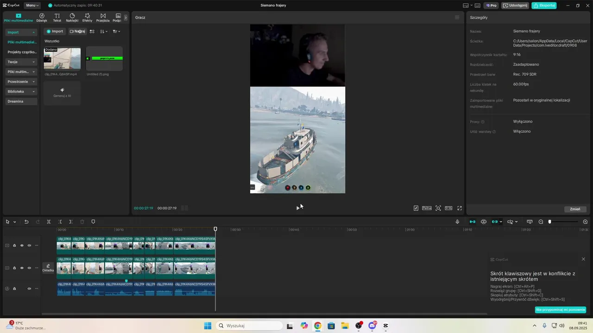The width and height of the screenshot is (593, 333).
Task: Click the Import button in media panel
Action: [55, 31]
